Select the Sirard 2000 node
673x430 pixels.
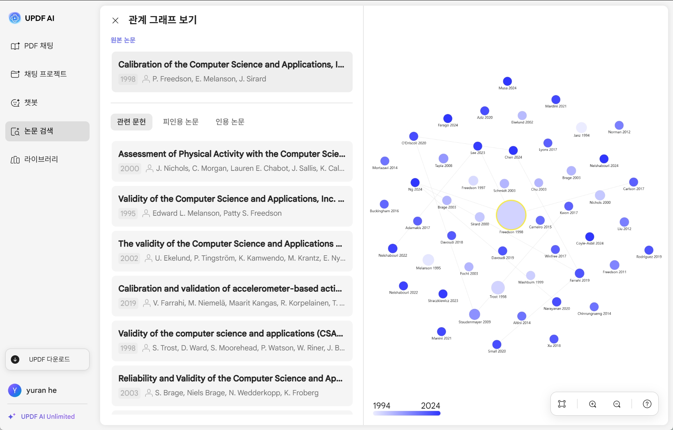point(480,217)
